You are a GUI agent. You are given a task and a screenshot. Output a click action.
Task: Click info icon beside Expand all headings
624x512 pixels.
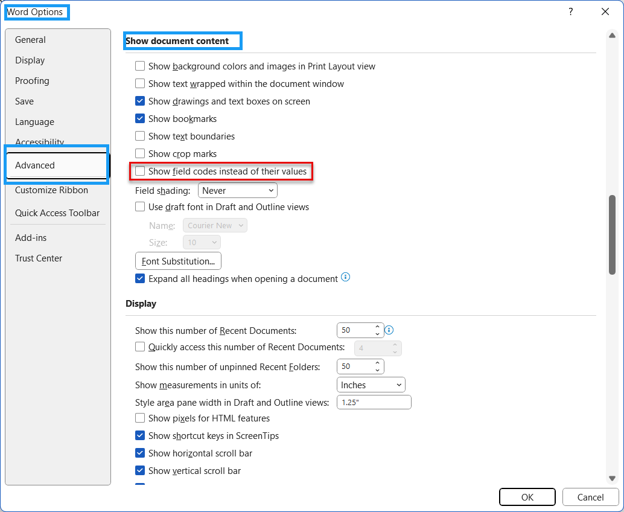click(x=345, y=277)
